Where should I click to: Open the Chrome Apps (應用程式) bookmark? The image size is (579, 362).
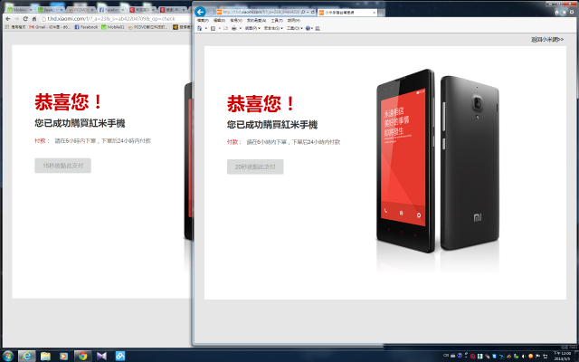[x=15, y=27]
